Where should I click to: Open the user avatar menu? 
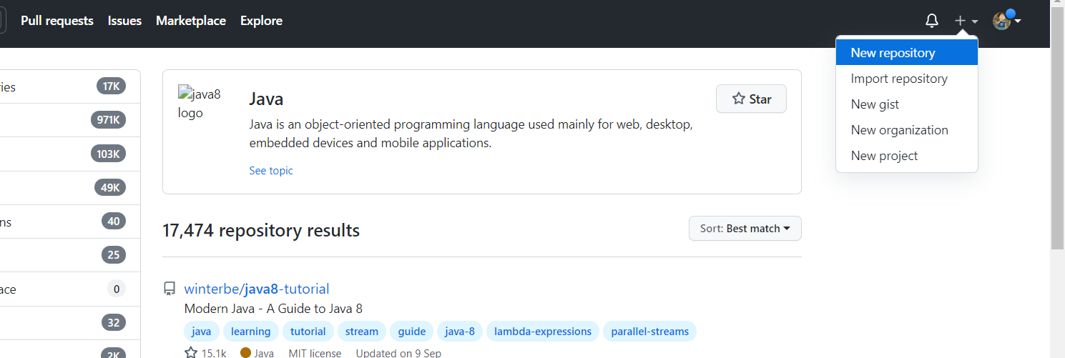1002,21
